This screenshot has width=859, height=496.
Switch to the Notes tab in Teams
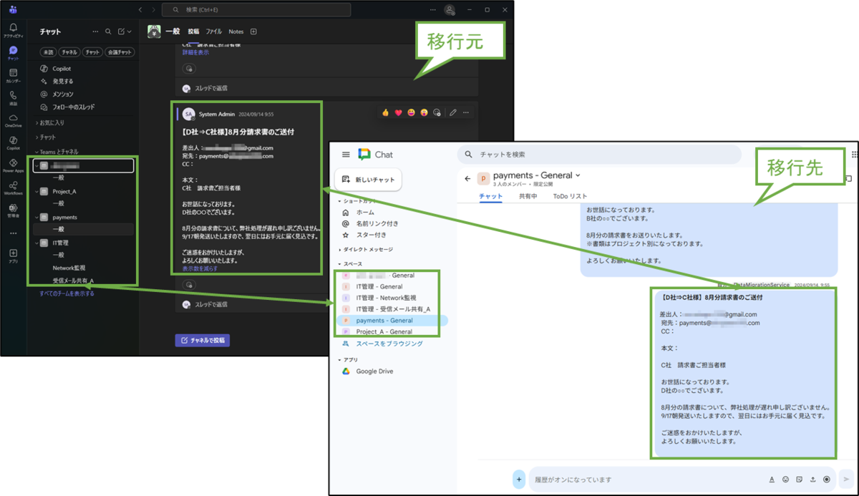click(x=236, y=31)
